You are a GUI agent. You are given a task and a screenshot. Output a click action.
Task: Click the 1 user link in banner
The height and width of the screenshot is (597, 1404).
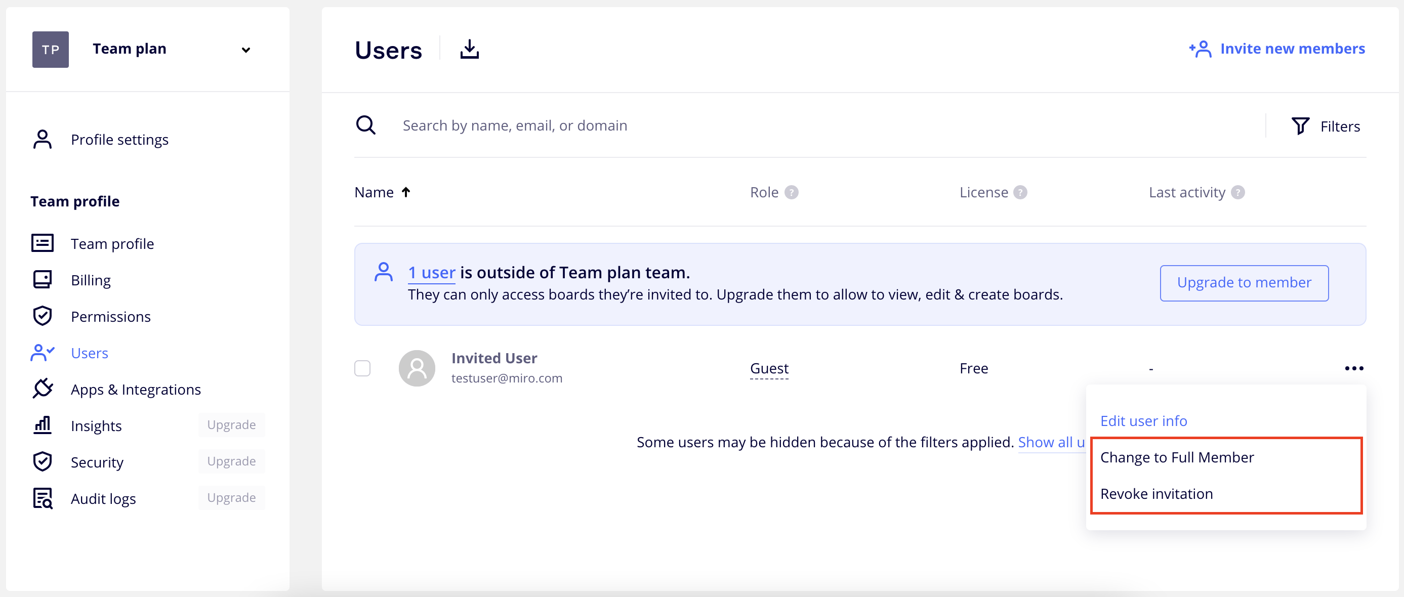tap(431, 272)
